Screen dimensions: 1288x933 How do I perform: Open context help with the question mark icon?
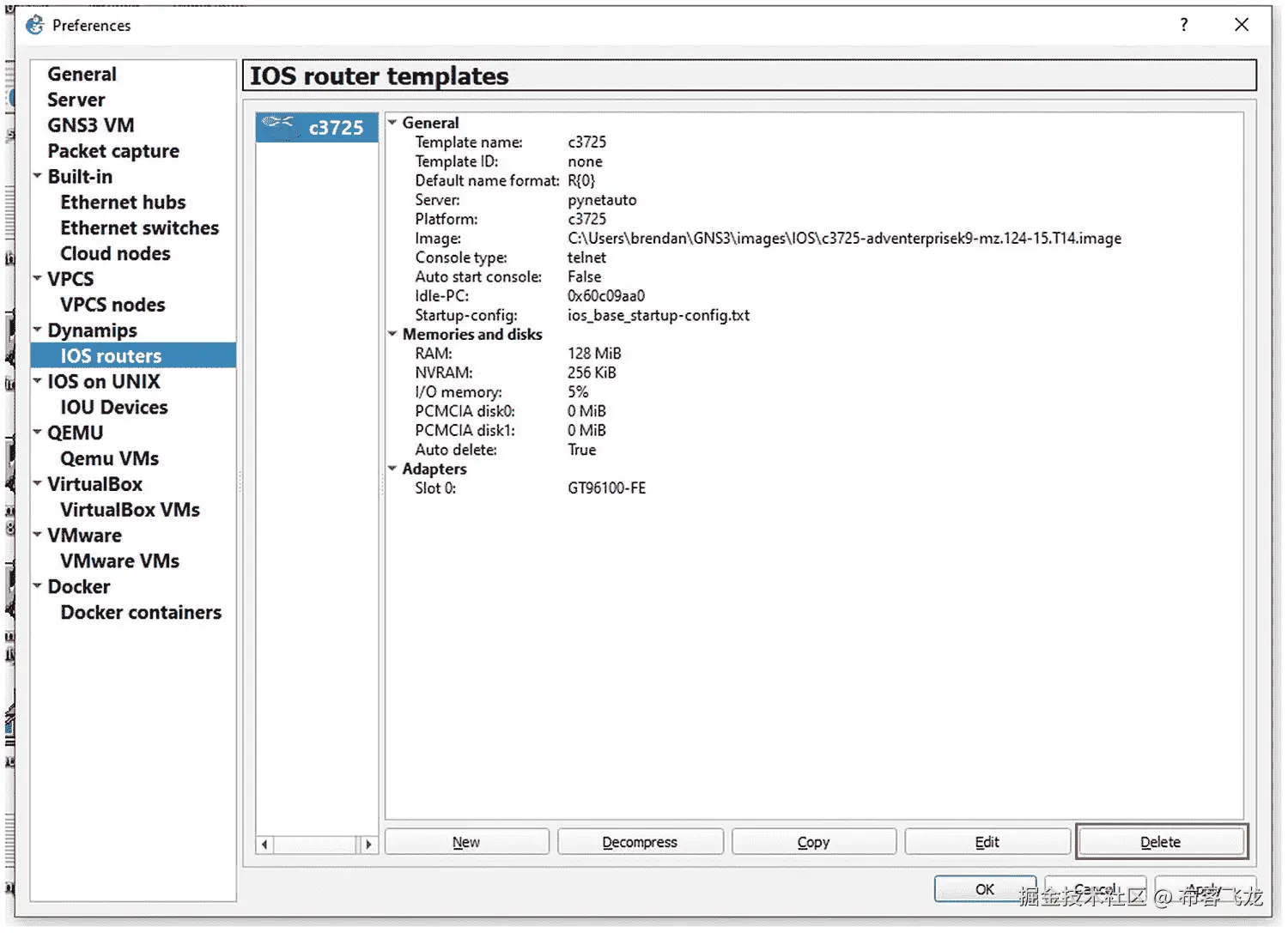tap(1183, 25)
